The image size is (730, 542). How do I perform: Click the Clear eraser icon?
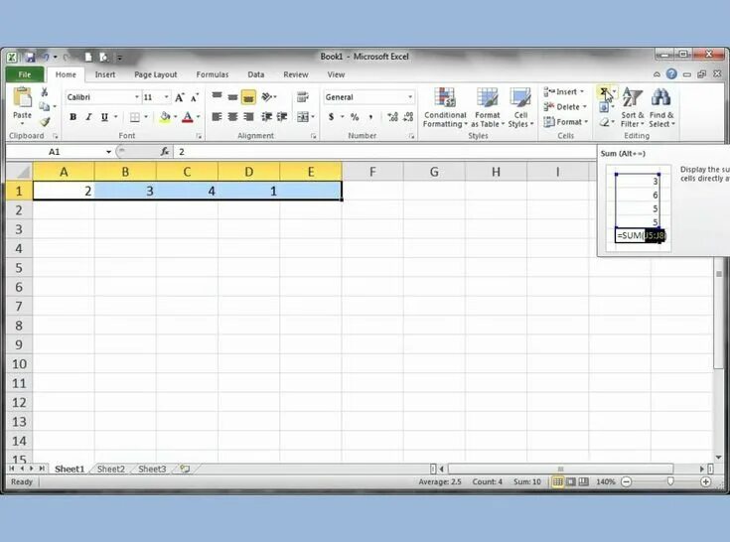pyautogui.click(x=604, y=122)
